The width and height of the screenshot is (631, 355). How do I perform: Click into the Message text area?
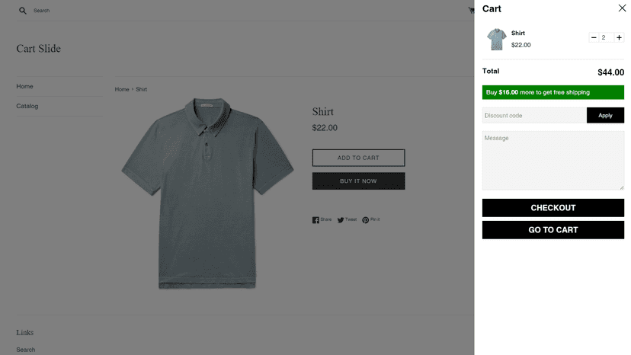point(553,160)
